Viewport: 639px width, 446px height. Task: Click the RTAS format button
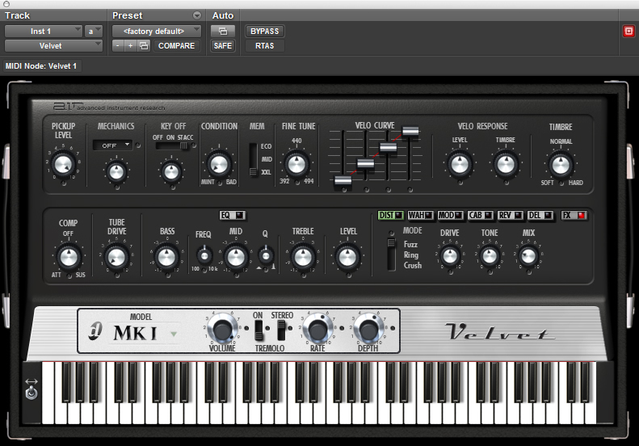click(x=264, y=46)
